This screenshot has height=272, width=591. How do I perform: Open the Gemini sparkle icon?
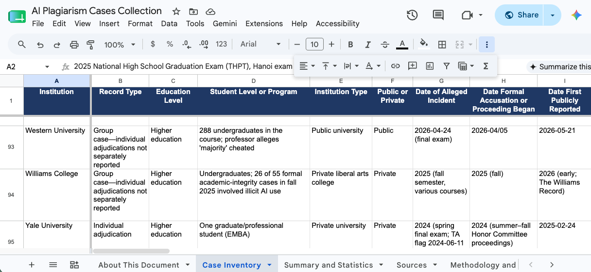[577, 15]
